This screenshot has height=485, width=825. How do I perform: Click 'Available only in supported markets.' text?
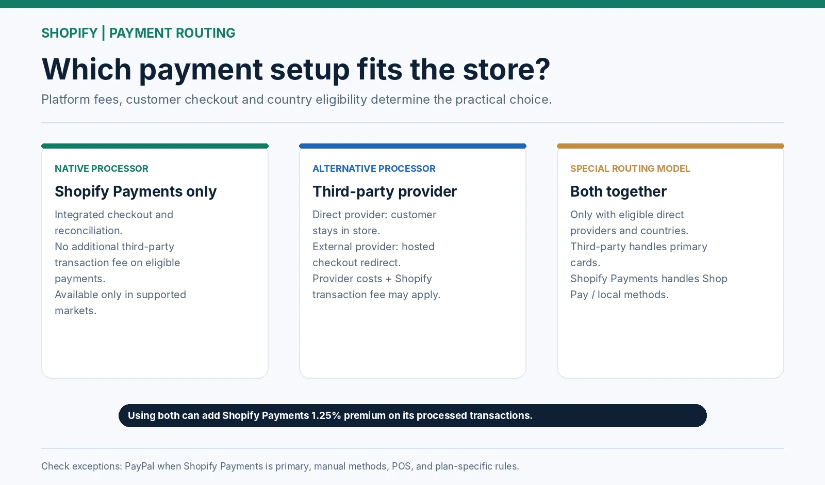[x=120, y=303]
